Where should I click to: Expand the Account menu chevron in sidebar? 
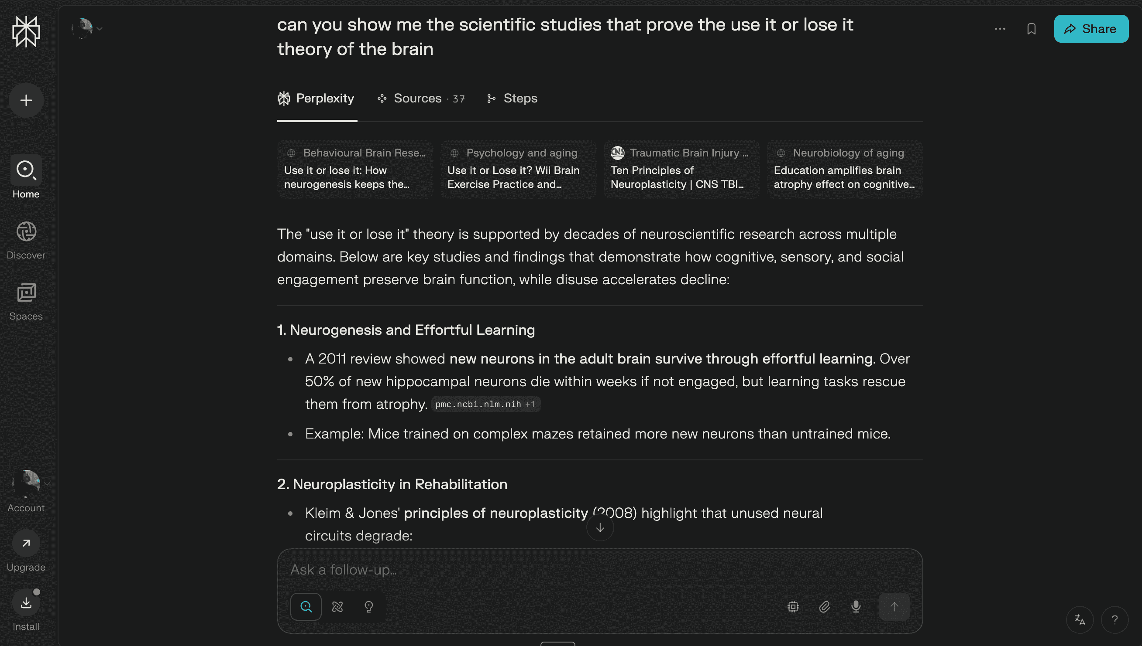tap(47, 483)
